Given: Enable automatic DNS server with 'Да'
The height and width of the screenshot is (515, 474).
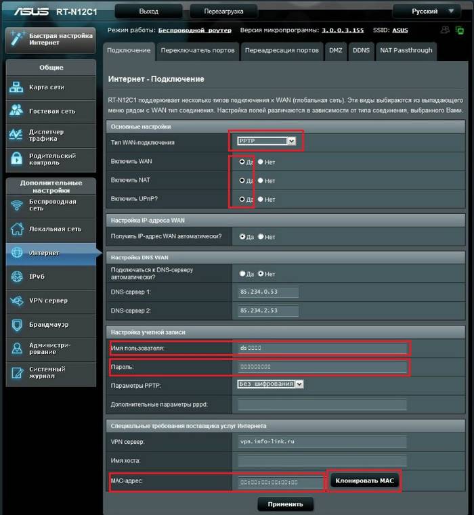Looking at the screenshot, I should (242, 274).
